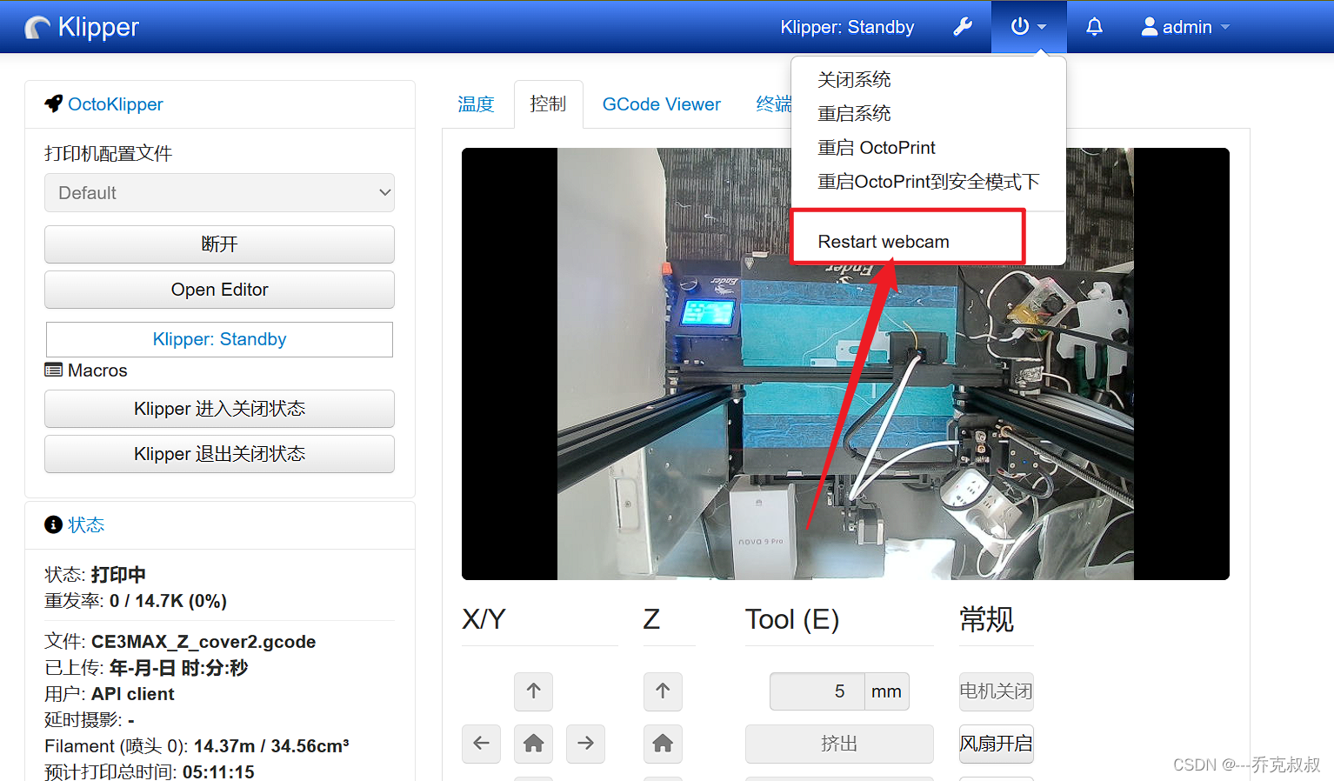This screenshot has height=781, width=1334.
Task: Raise the Z axis with the up arrow
Action: [x=663, y=691]
